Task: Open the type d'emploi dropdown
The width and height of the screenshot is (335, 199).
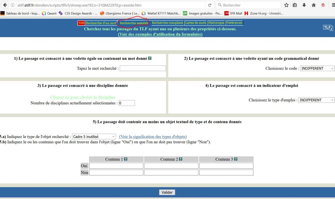Action: click(x=316, y=100)
